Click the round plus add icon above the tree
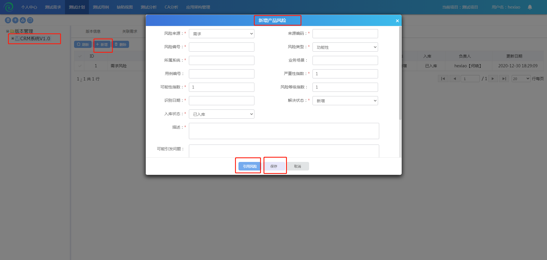Viewport: 547px width, 260px height. click(15, 20)
